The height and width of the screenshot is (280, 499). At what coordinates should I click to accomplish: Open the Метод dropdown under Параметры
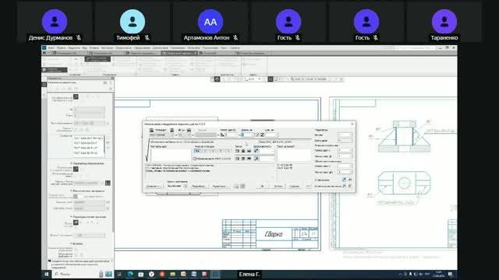pyautogui.click(x=345, y=135)
